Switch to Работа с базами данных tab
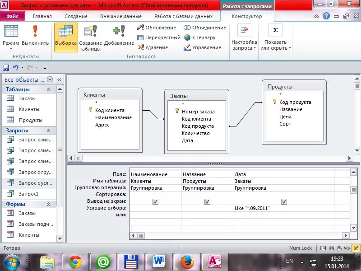This screenshot has height=271, width=361. pyautogui.click(x=184, y=16)
